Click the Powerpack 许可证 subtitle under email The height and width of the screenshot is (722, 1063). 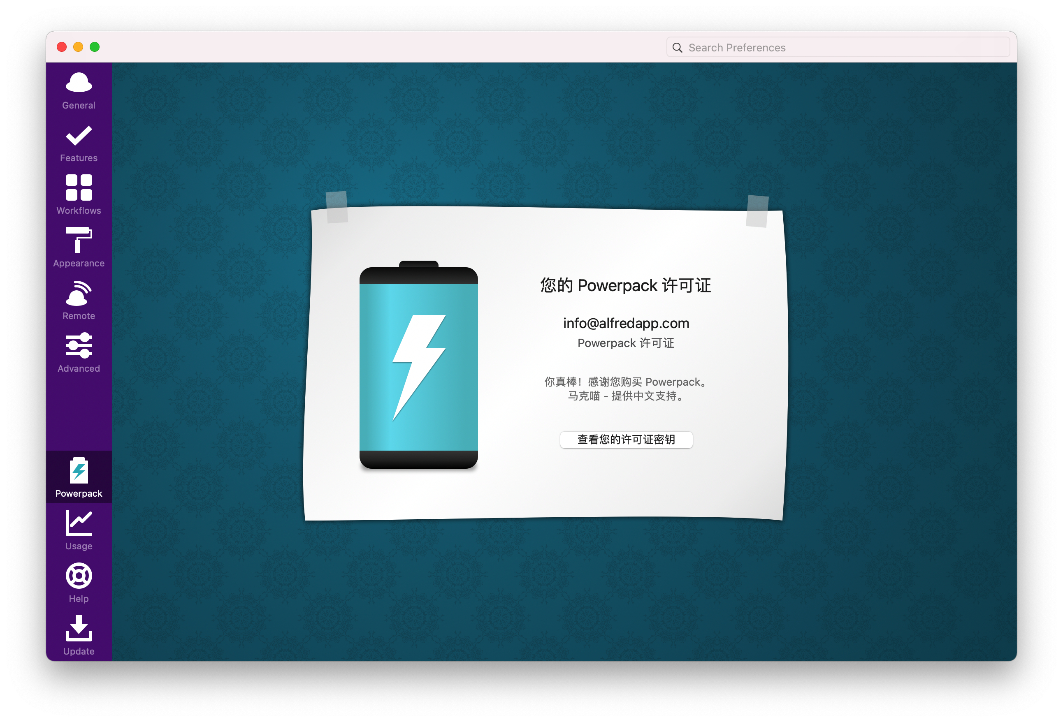tap(626, 343)
